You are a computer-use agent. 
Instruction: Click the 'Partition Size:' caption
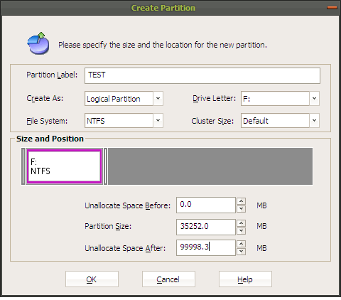(108, 226)
